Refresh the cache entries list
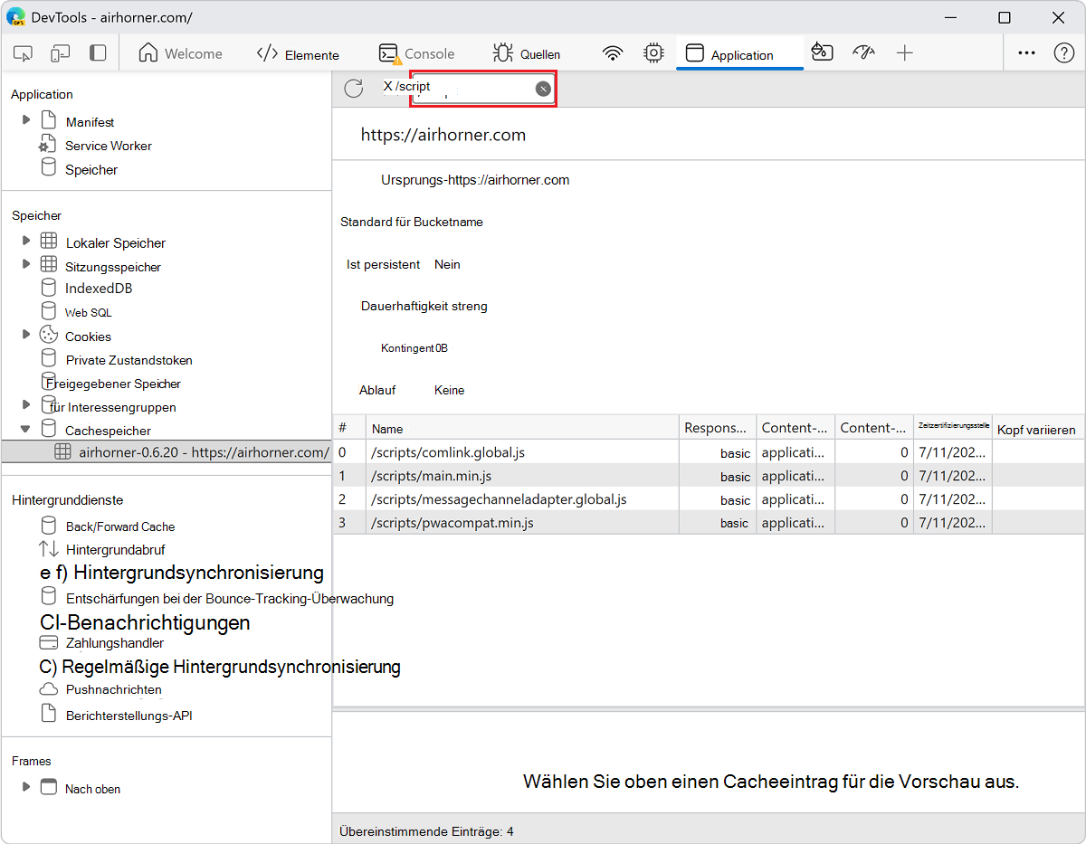Screen dimensions: 1086x844 coord(354,88)
